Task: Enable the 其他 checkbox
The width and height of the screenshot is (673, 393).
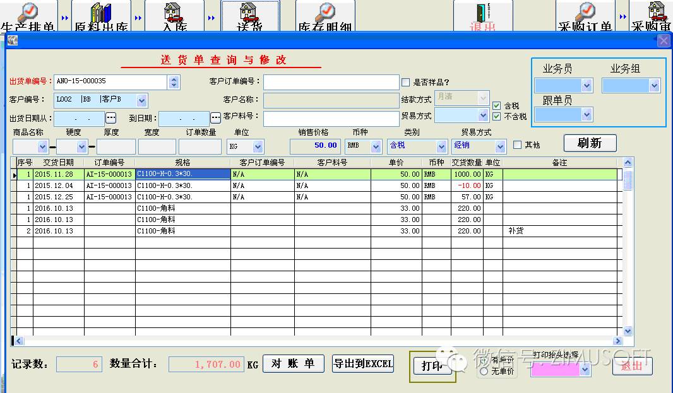Action: tap(518, 145)
